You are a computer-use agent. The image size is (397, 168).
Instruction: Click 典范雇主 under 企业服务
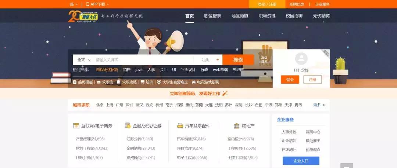pyautogui.click(x=313, y=141)
